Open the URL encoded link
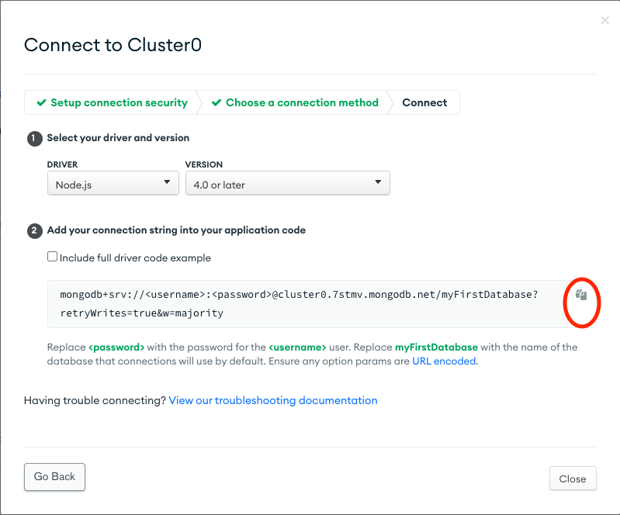The height and width of the screenshot is (515, 620). coord(444,361)
